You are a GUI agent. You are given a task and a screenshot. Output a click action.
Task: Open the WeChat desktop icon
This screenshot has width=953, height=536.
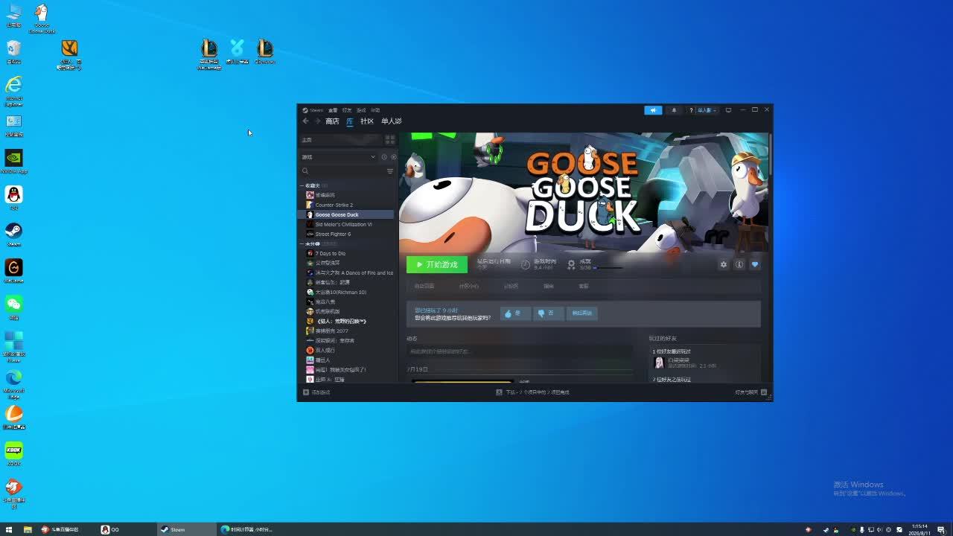pyautogui.click(x=13, y=307)
